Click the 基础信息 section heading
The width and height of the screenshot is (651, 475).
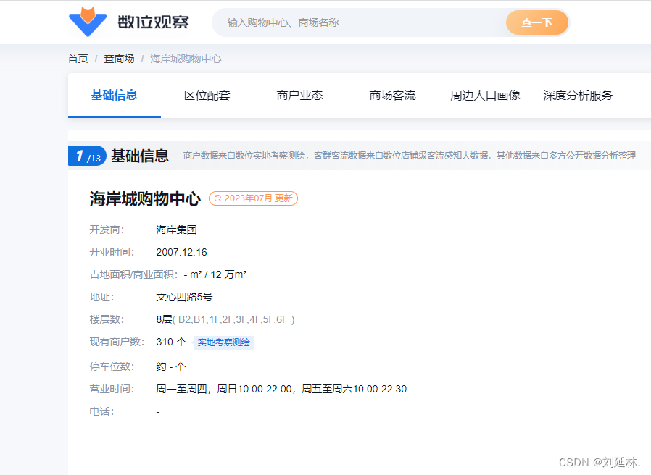point(140,156)
